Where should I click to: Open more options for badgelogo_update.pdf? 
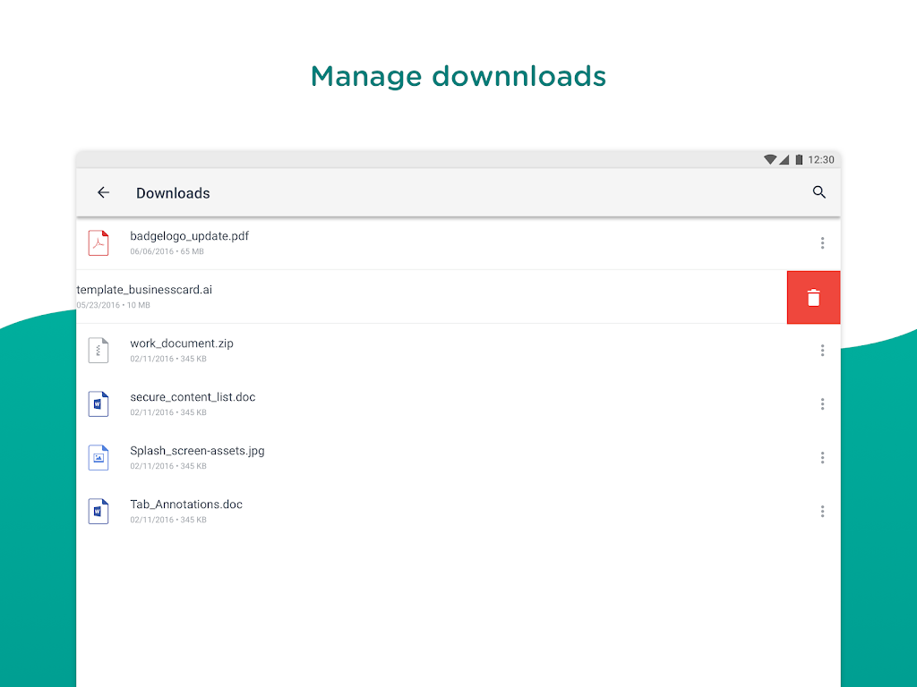click(x=822, y=243)
